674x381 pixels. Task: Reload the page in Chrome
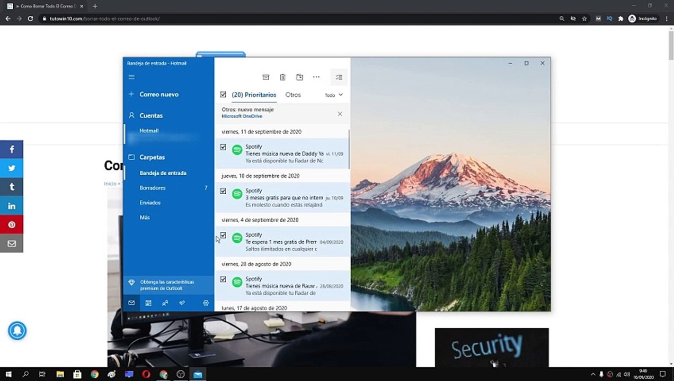pos(30,19)
